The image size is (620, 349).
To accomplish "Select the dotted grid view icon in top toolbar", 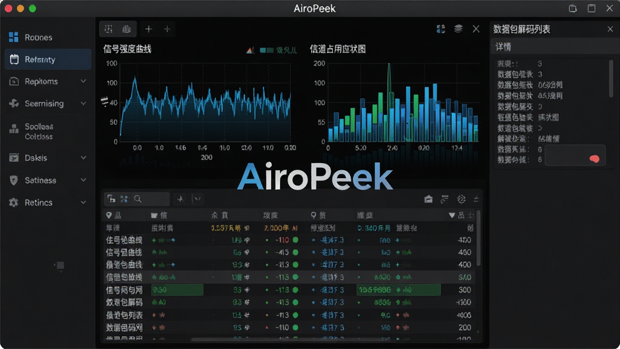I will click(x=108, y=29).
